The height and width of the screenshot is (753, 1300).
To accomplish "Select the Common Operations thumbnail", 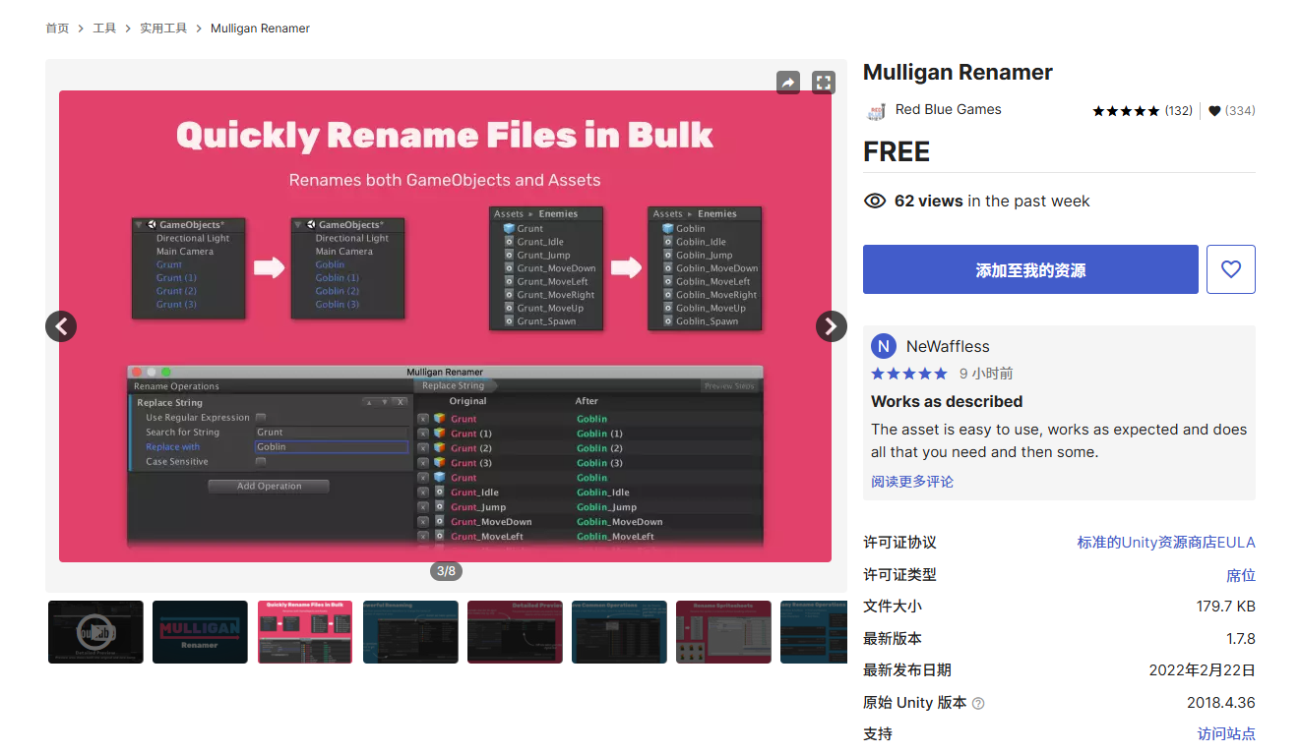I will (x=619, y=632).
